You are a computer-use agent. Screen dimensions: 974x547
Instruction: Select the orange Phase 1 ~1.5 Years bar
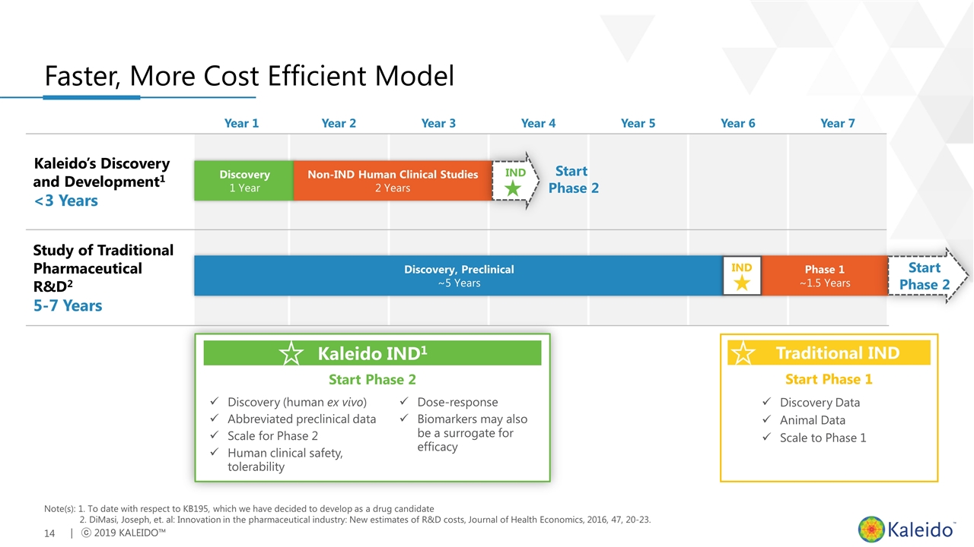coord(825,276)
